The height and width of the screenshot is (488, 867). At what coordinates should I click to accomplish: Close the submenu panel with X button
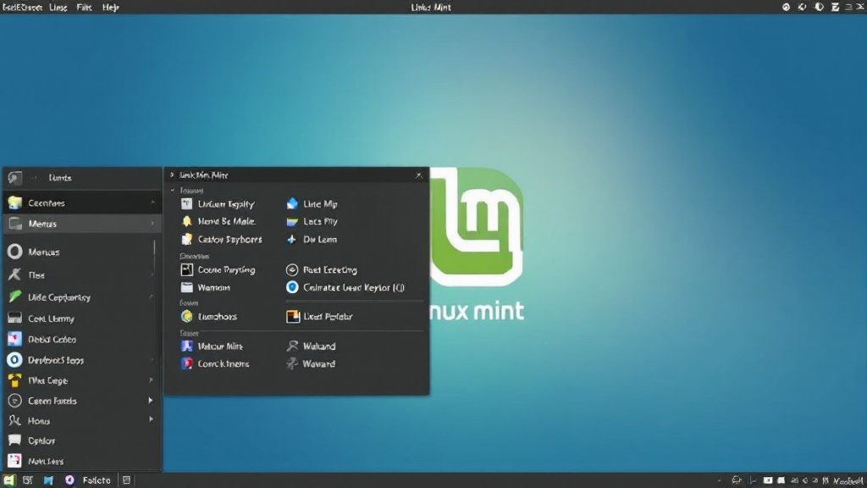[418, 175]
